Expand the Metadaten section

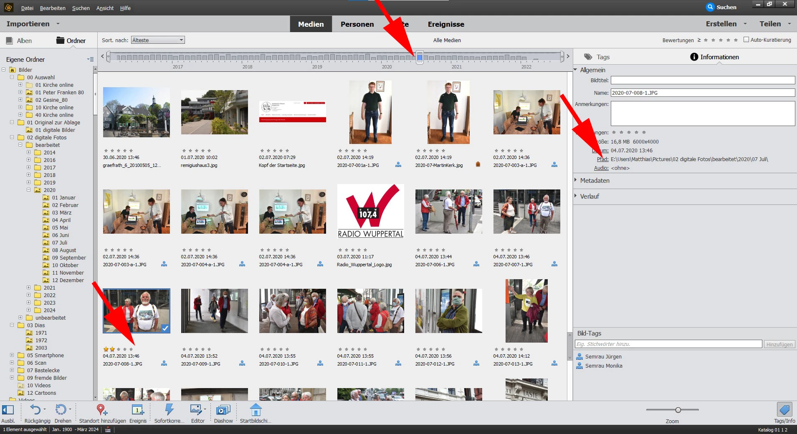click(x=575, y=180)
